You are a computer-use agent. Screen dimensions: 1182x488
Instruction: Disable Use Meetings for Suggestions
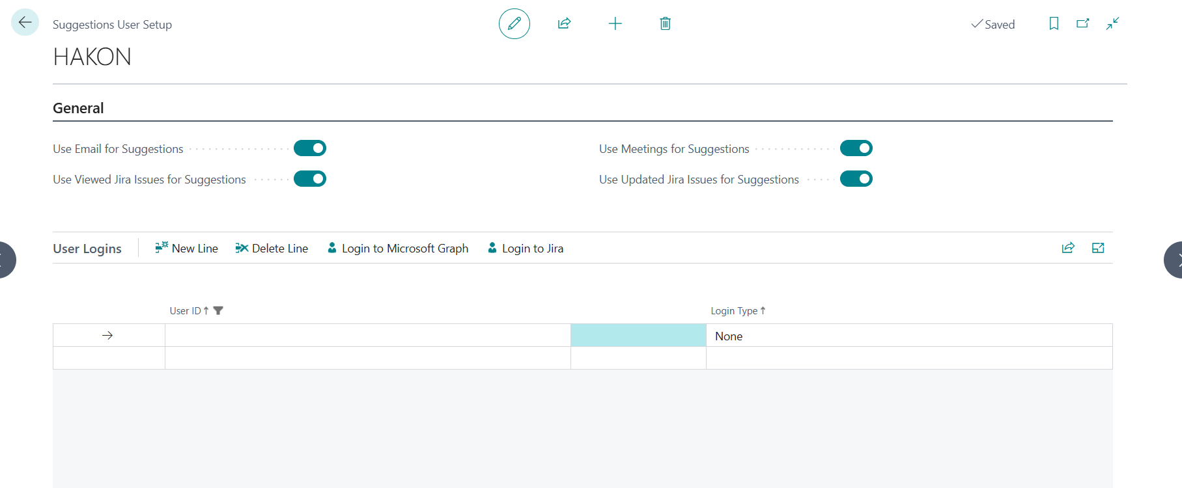[856, 148]
